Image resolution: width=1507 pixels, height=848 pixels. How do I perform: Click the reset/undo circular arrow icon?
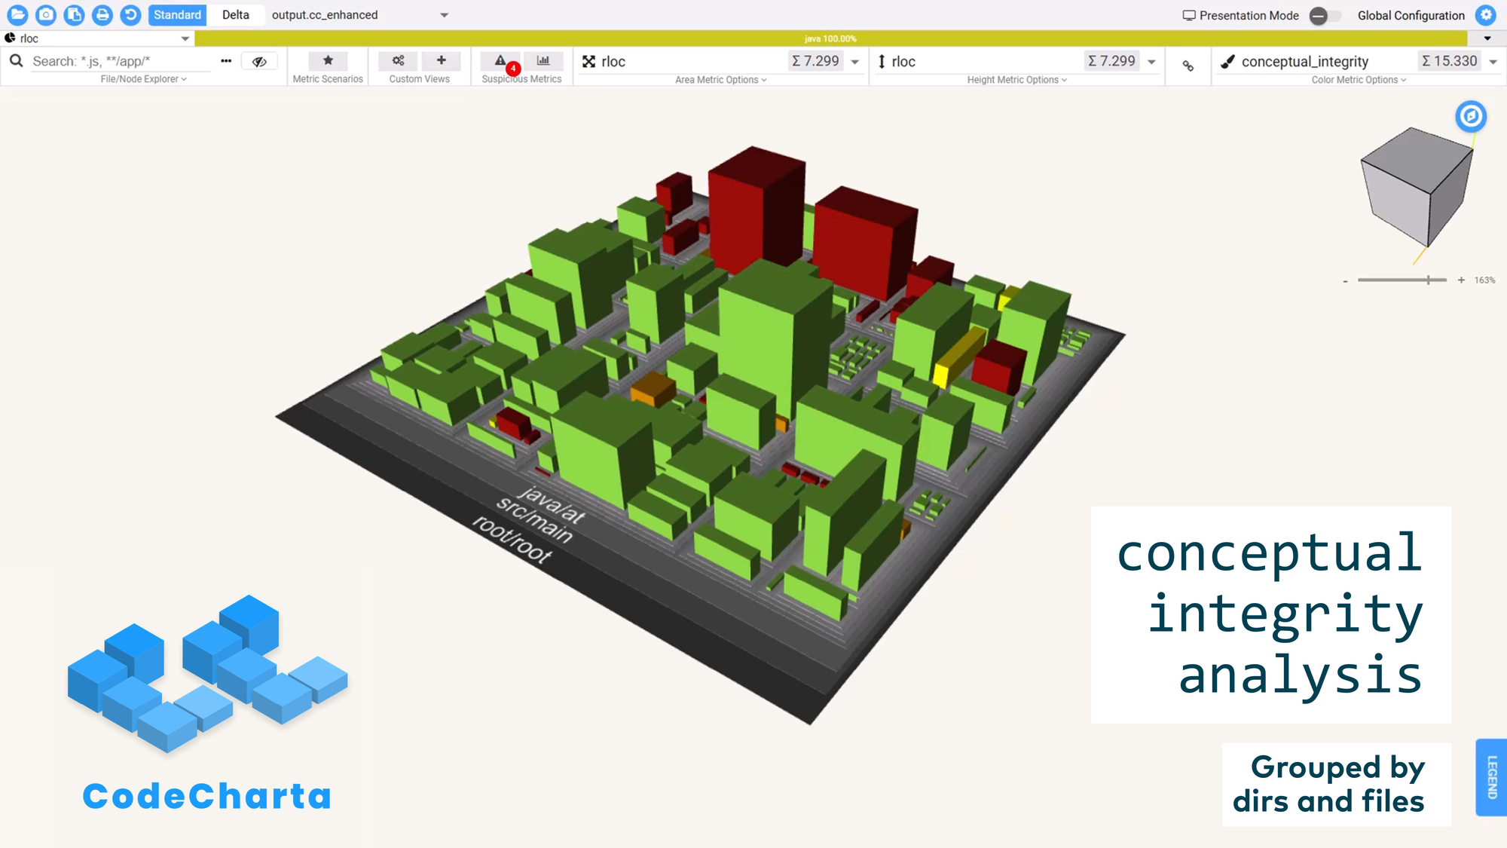(130, 14)
